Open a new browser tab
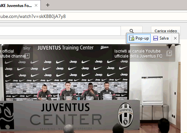The height and width of the screenshot is (133, 187). [x=48, y=5]
